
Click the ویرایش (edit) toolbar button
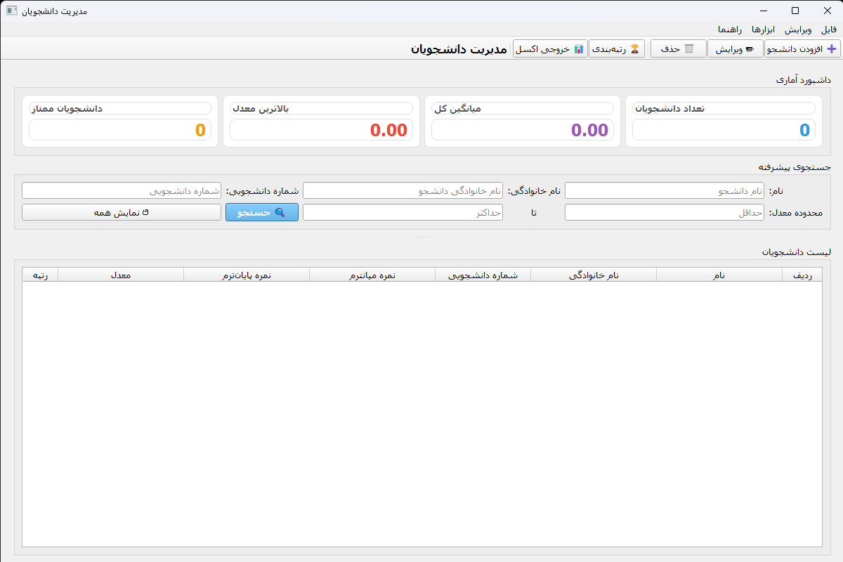[736, 49]
